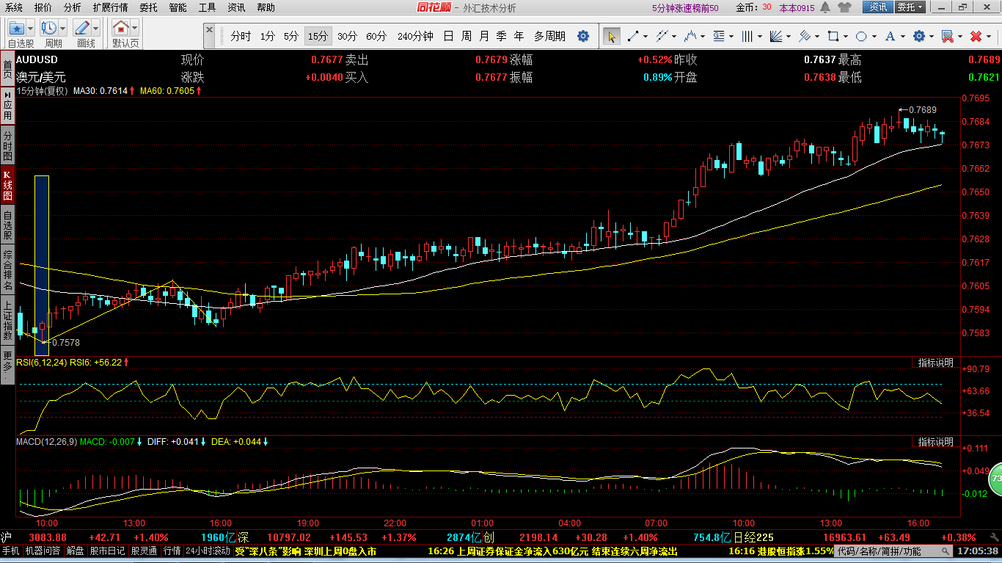The width and height of the screenshot is (1002, 563).
Task: Select the arrow pointer cursor tool
Action: [611, 36]
